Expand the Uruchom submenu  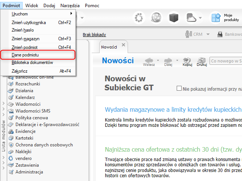[42, 14]
